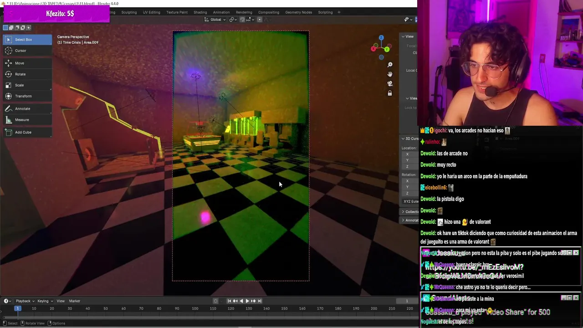Play the animation in reverse
The height and width of the screenshot is (328, 583).
click(x=241, y=301)
